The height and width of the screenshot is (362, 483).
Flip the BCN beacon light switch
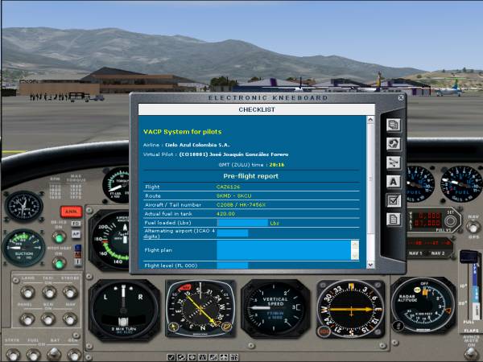(x=48, y=319)
